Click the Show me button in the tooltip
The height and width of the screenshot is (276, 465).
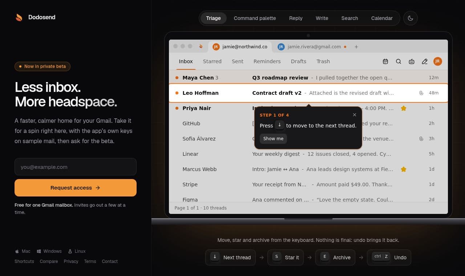coord(273,138)
